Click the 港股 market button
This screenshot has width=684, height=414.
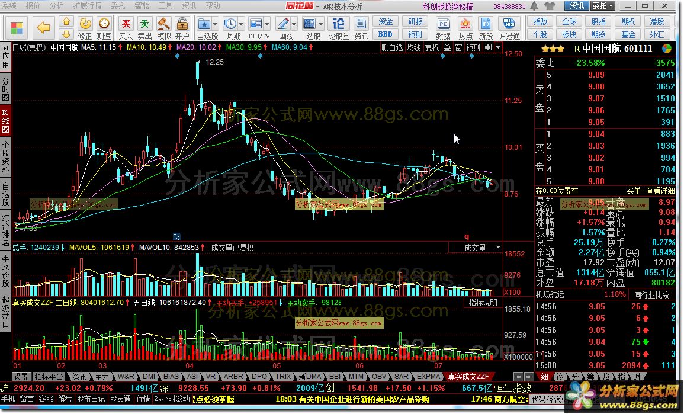coord(657,21)
